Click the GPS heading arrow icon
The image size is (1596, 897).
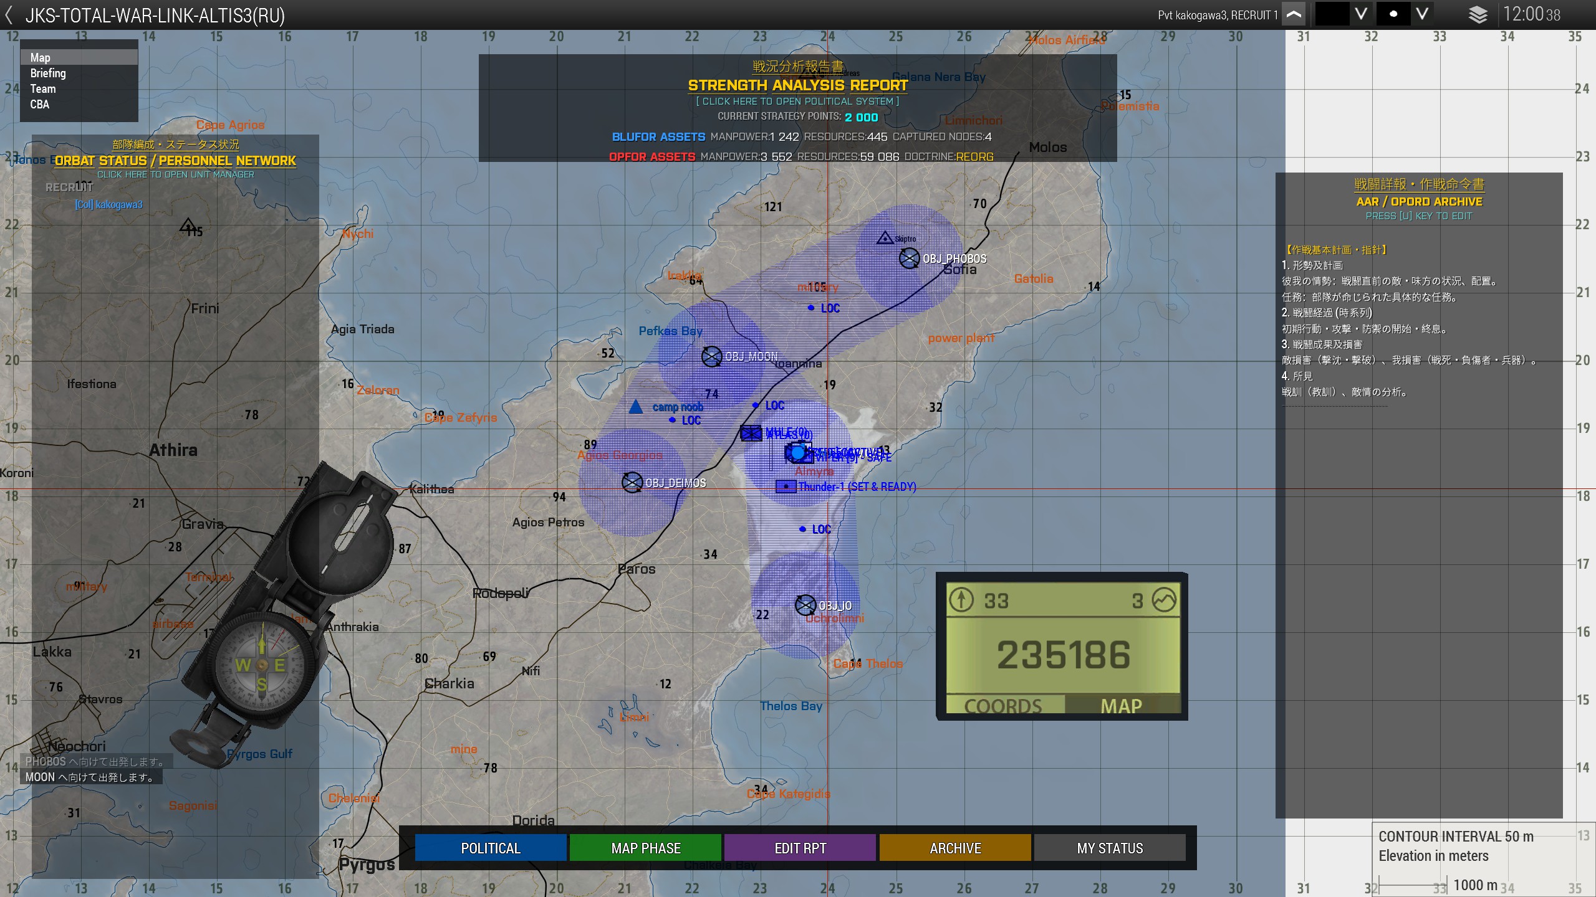coord(961,600)
